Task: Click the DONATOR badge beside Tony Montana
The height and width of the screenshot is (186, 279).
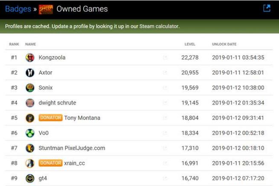Action: 50,118
